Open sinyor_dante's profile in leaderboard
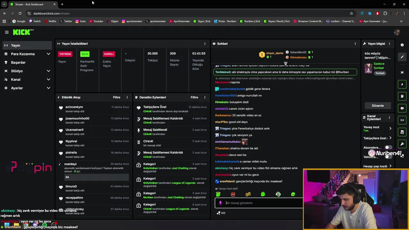 (x=274, y=53)
